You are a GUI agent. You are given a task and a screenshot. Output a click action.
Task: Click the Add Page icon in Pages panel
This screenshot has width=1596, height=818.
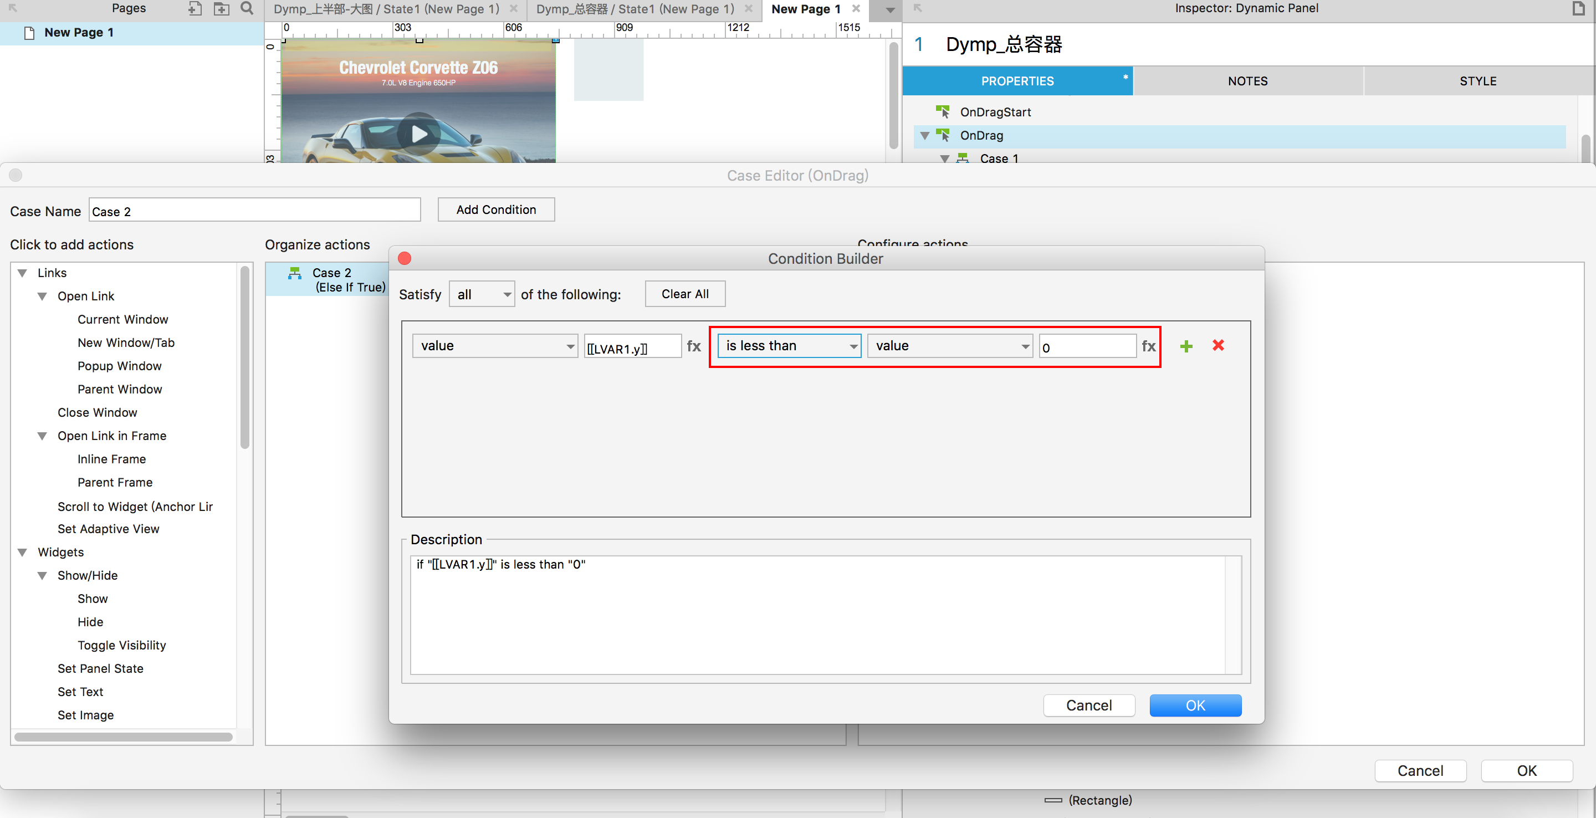click(195, 9)
